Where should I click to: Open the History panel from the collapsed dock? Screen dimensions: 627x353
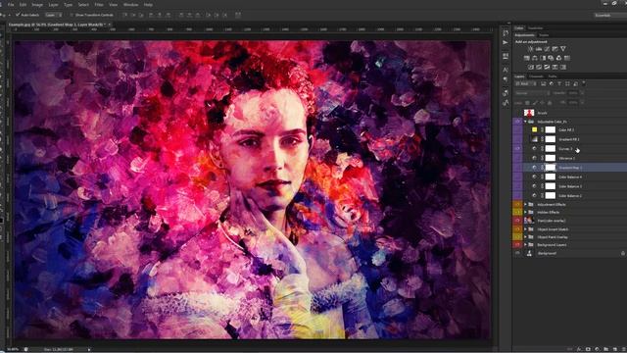pyautogui.click(x=506, y=32)
